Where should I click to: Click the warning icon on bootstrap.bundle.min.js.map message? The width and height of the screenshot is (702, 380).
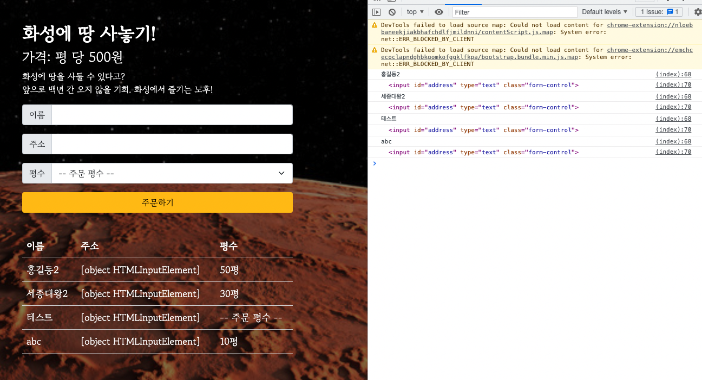[x=375, y=50]
